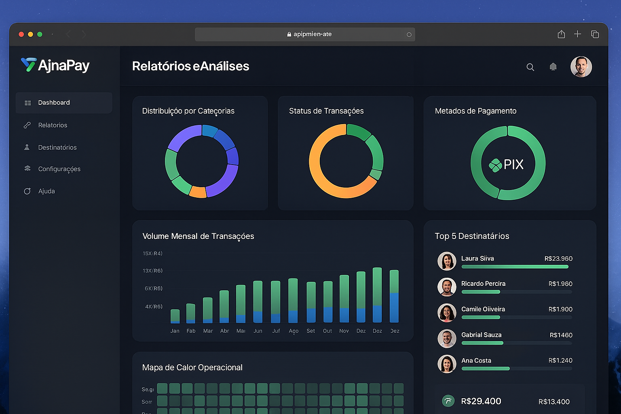Select the Dashboard grid icon in sidebar
This screenshot has height=414, width=621.
(x=27, y=103)
